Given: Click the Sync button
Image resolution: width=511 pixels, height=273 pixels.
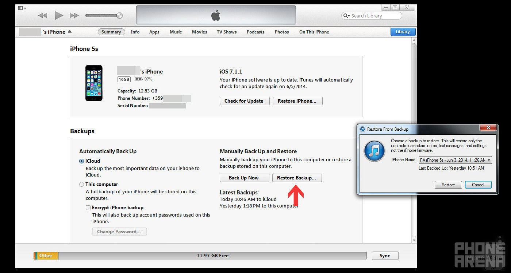Looking at the screenshot, I should pyautogui.click(x=385, y=256).
